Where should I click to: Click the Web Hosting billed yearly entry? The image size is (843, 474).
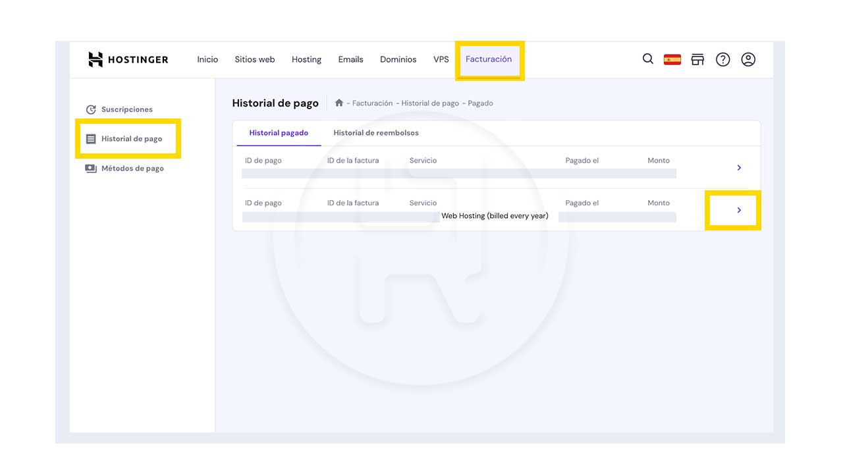pos(495,216)
